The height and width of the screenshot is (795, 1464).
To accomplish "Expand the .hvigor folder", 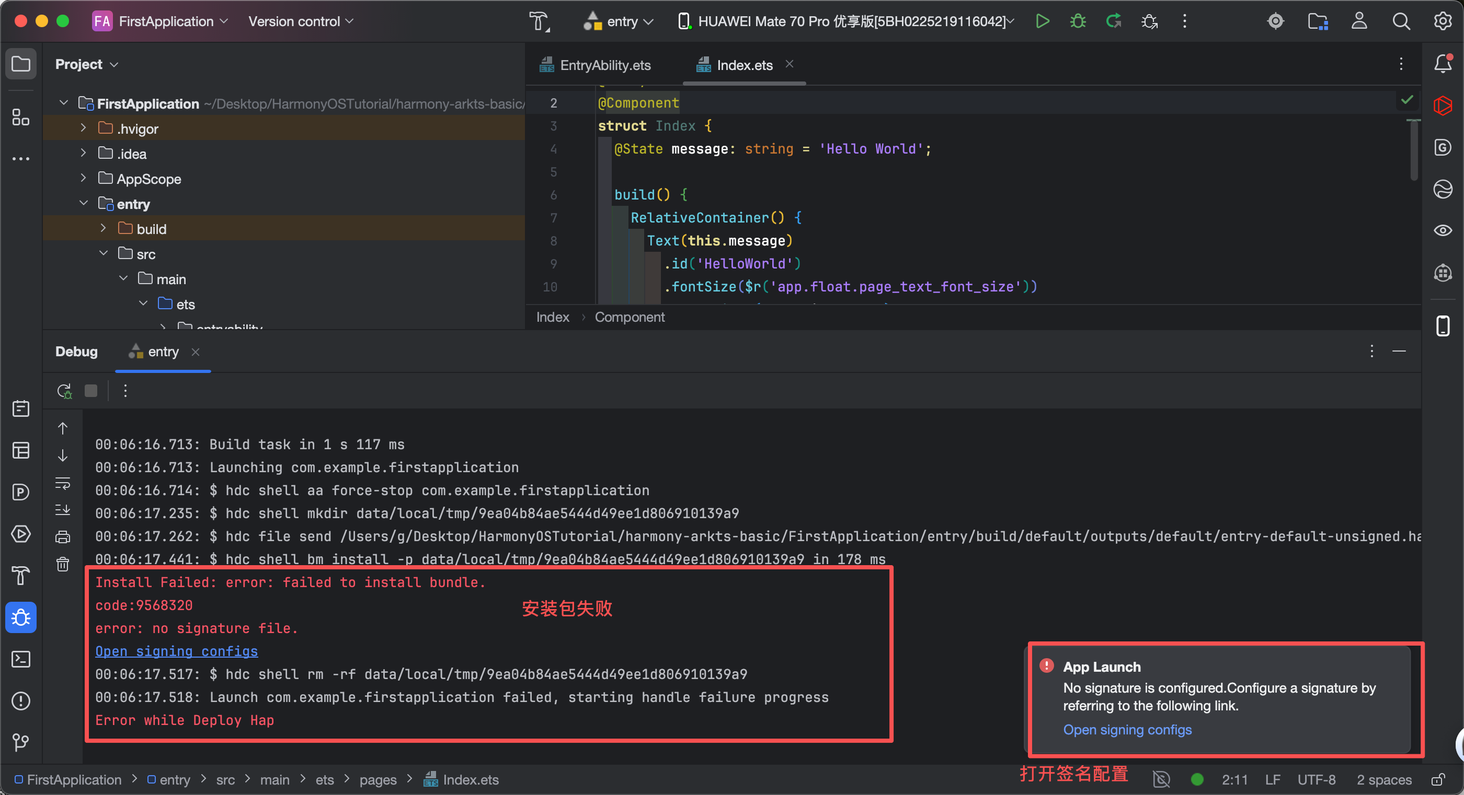I will pyautogui.click(x=84, y=128).
